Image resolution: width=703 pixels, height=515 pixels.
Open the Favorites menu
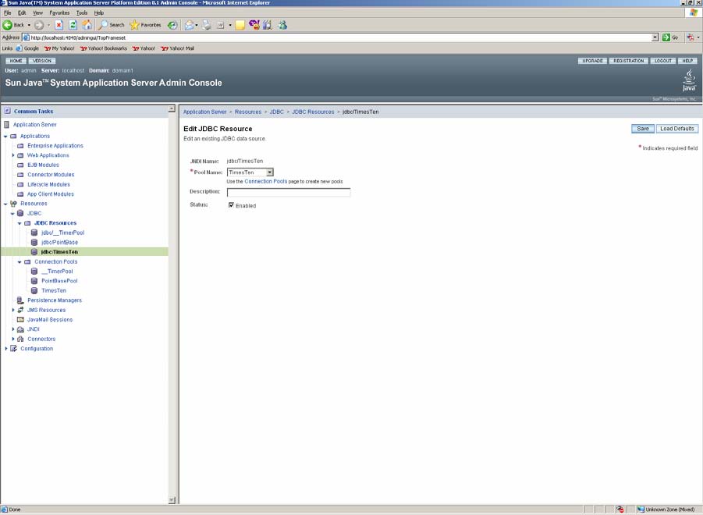pyautogui.click(x=59, y=13)
